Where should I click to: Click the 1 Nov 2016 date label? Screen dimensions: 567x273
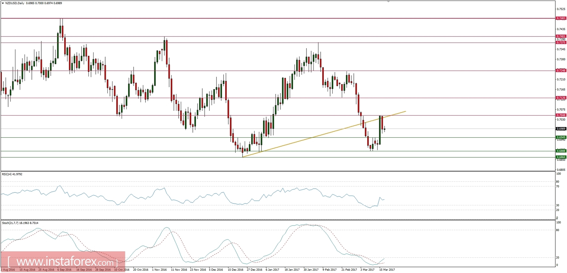159,270
